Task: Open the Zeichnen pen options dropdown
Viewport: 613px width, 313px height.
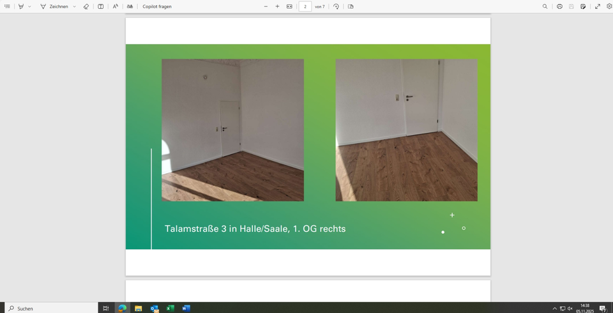Action: [x=75, y=6]
